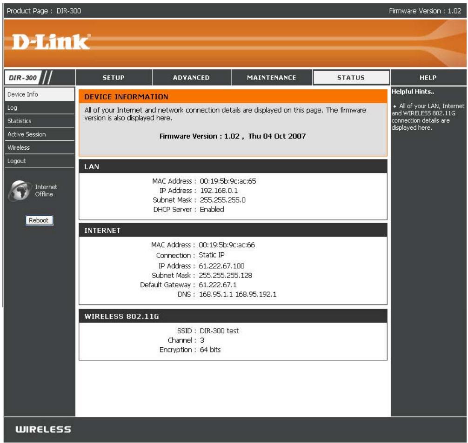Image resolution: width=468 pixels, height=443 pixels.
Task: Click the DHCP Server Enabled value
Action: (212, 210)
